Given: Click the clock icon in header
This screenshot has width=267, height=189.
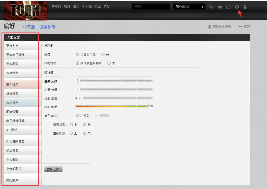Looking at the screenshot, I should pyautogui.click(x=228, y=7).
